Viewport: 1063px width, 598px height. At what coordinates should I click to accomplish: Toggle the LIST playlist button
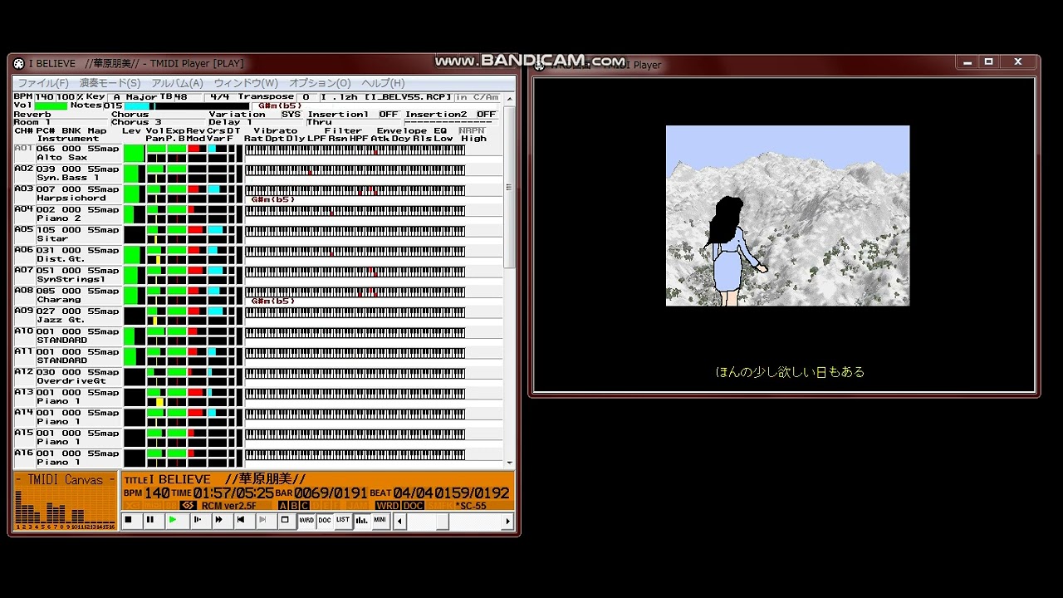343,521
